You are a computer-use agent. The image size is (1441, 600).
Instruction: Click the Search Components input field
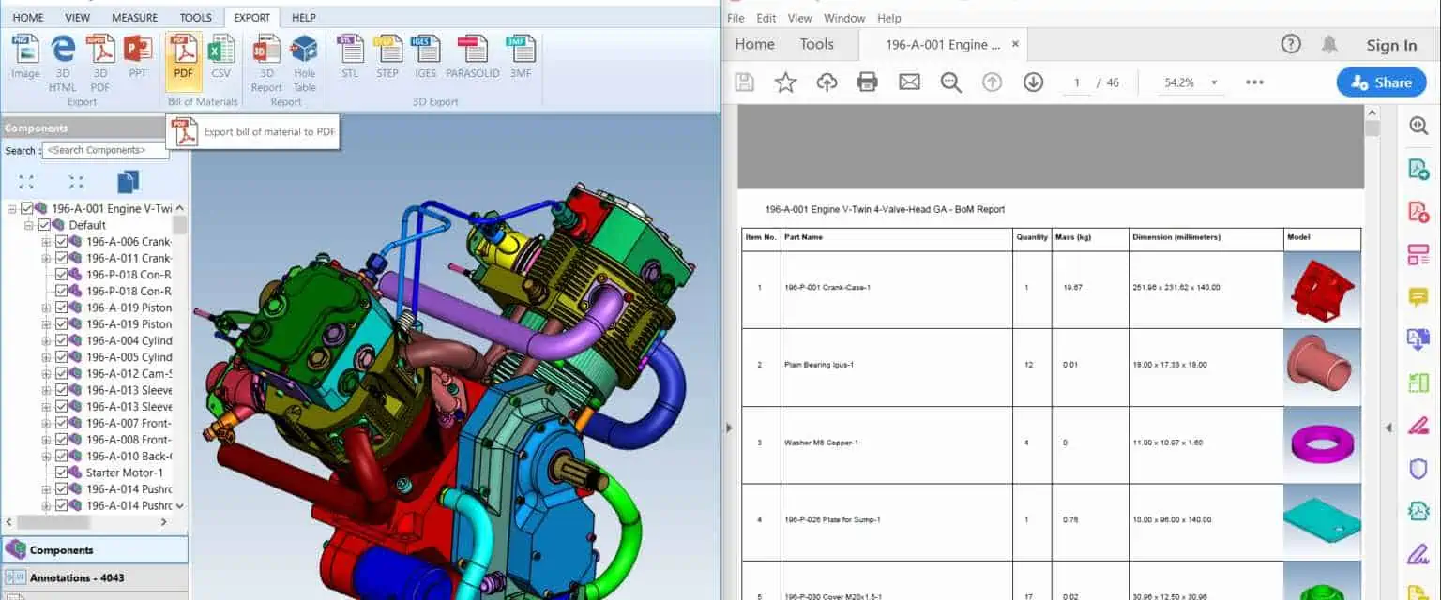pos(105,150)
